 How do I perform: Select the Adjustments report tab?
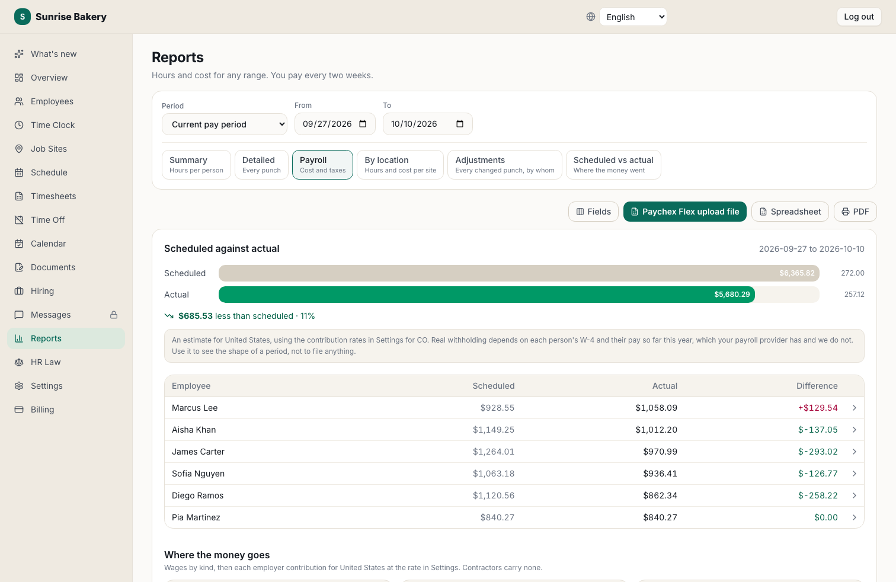(x=505, y=164)
